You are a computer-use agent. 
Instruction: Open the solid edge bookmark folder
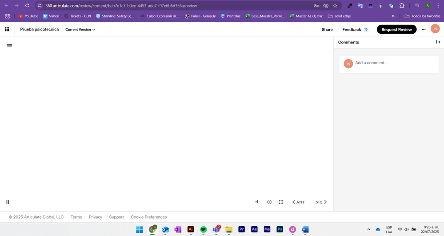339,16
